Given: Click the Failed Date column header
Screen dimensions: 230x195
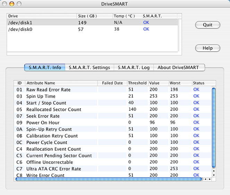Looking at the screenshot, I should click(112, 83).
